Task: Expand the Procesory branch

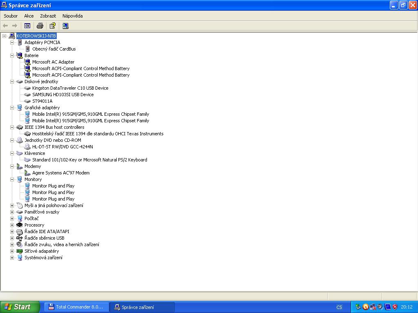Action: [12, 225]
